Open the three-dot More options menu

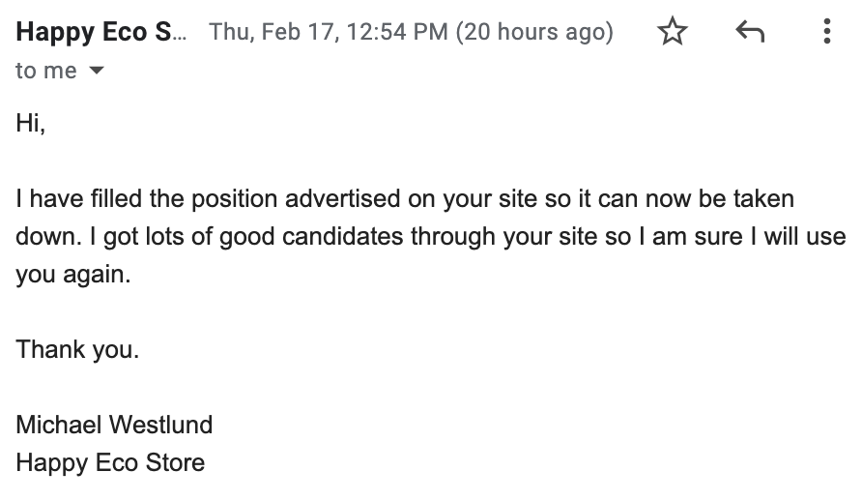click(826, 33)
